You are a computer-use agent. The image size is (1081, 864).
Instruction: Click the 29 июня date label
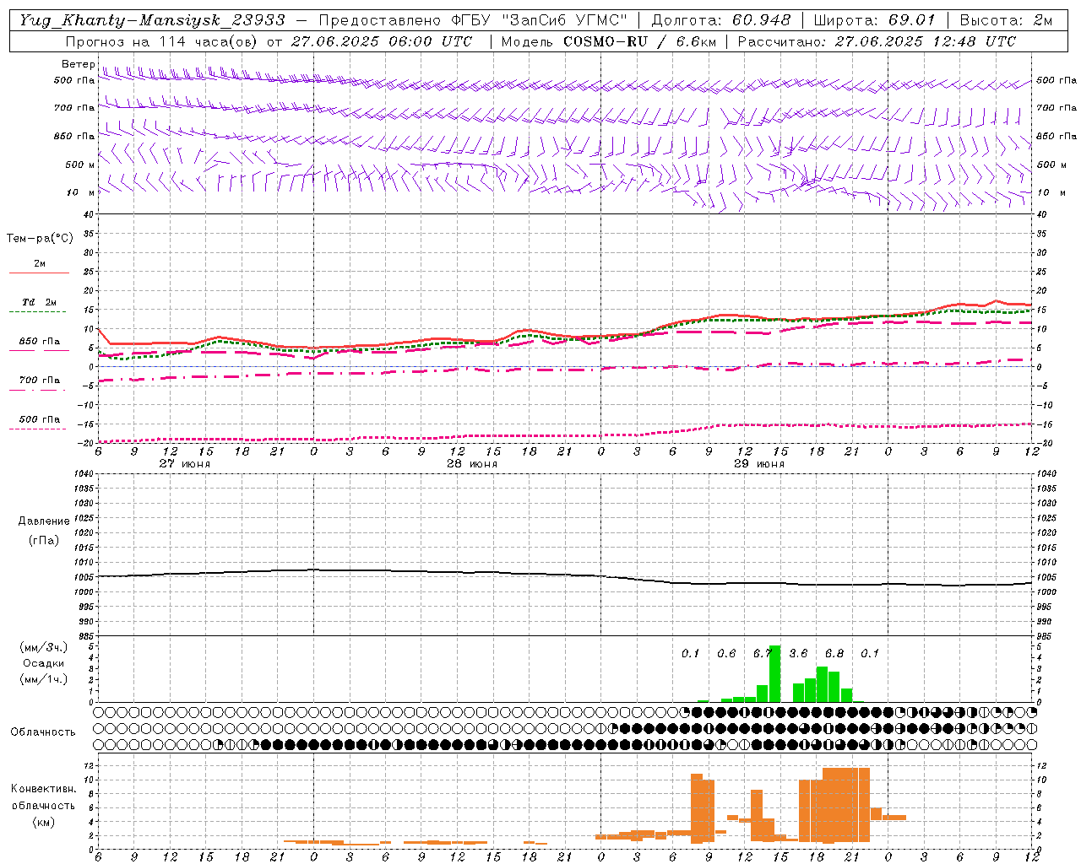759,463
